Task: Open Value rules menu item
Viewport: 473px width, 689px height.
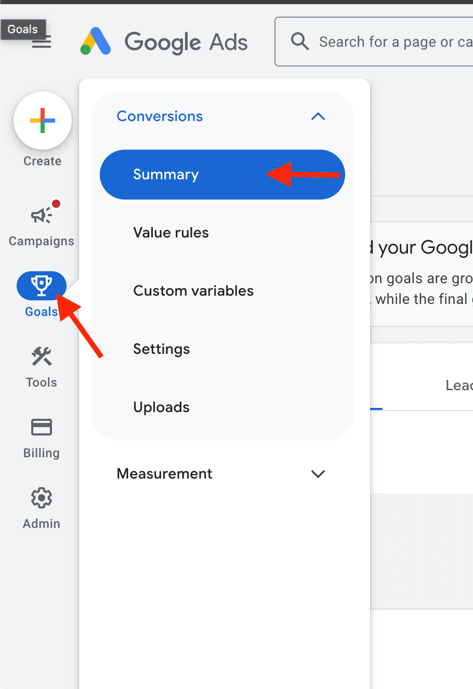Action: click(x=222, y=233)
